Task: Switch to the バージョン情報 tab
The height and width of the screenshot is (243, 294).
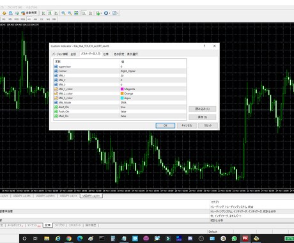Action: point(60,54)
